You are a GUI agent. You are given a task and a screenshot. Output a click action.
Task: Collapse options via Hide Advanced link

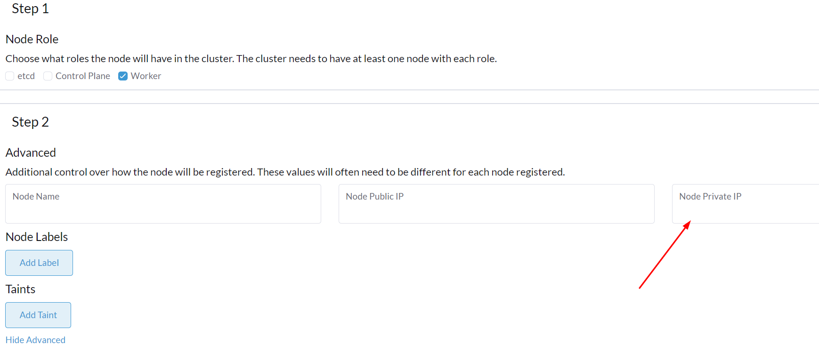pyautogui.click(x=35, y=340)
